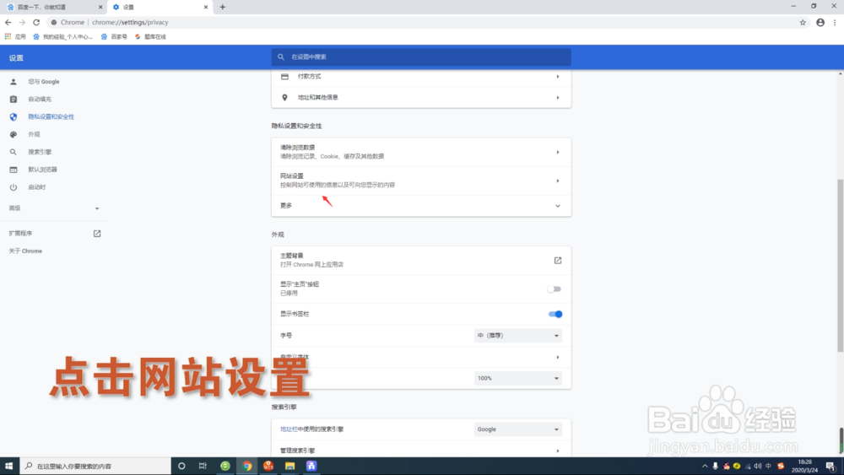Open theme store via 主题背景 launch icon

tap(558, 261)
